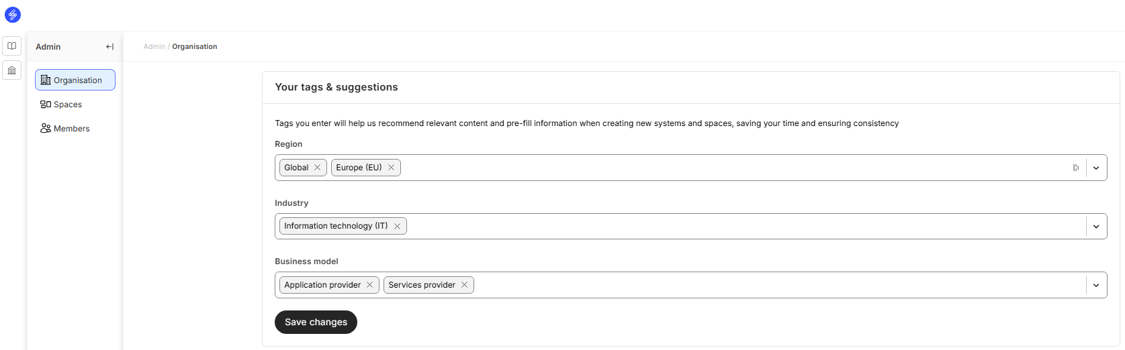Screen dimensions: 1125x350
Task: Click the blue lightning logo icon
Action: 13,15
